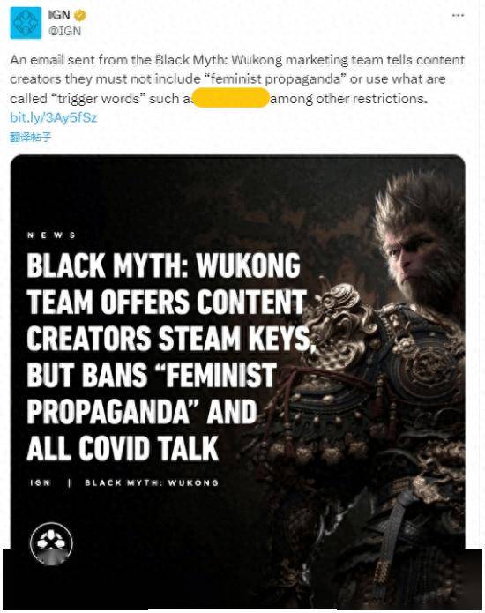Click the CREATORS STEAM KEYS headline line
This screenshot has height=613, width=485.
coord(169,338)
